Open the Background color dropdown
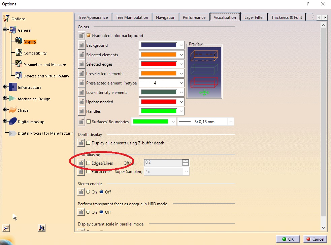The image size is (331, 245). [x=181, y=45]
